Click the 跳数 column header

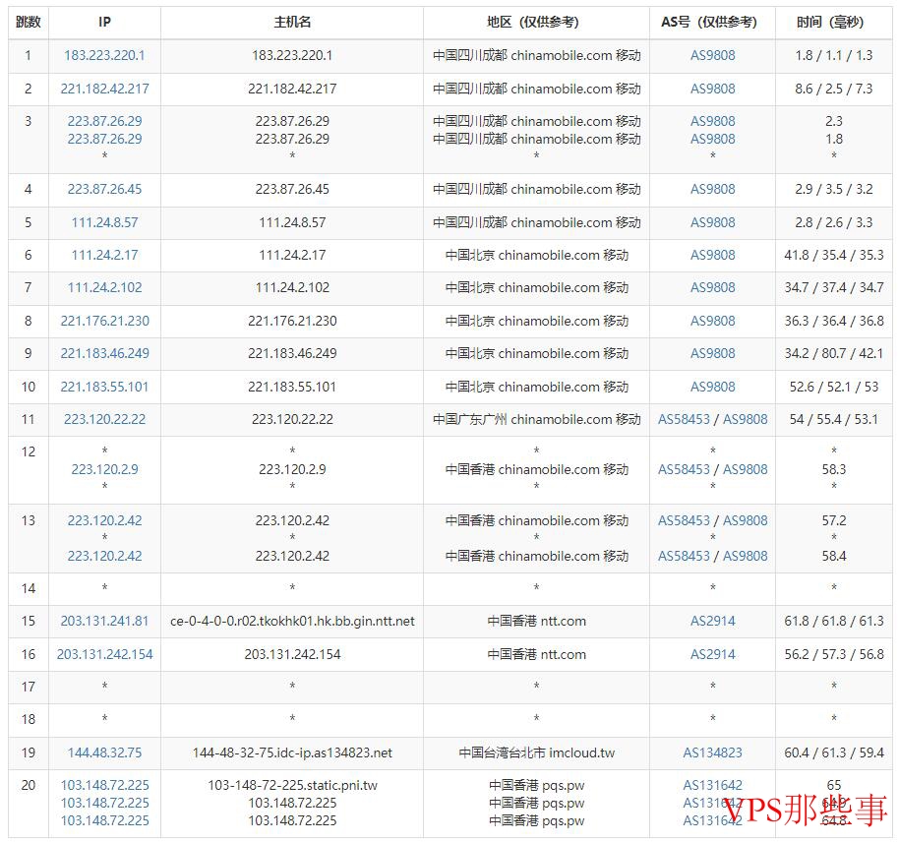point(29,23)
